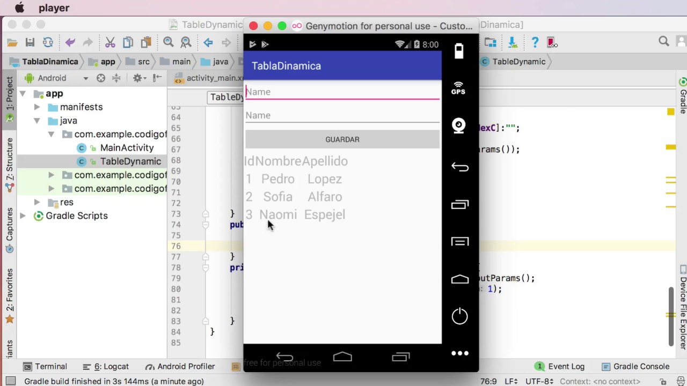Viewport: 687px width, 386px height.
Task: Expand third com.example.codigof package
Action: (51, 189)
